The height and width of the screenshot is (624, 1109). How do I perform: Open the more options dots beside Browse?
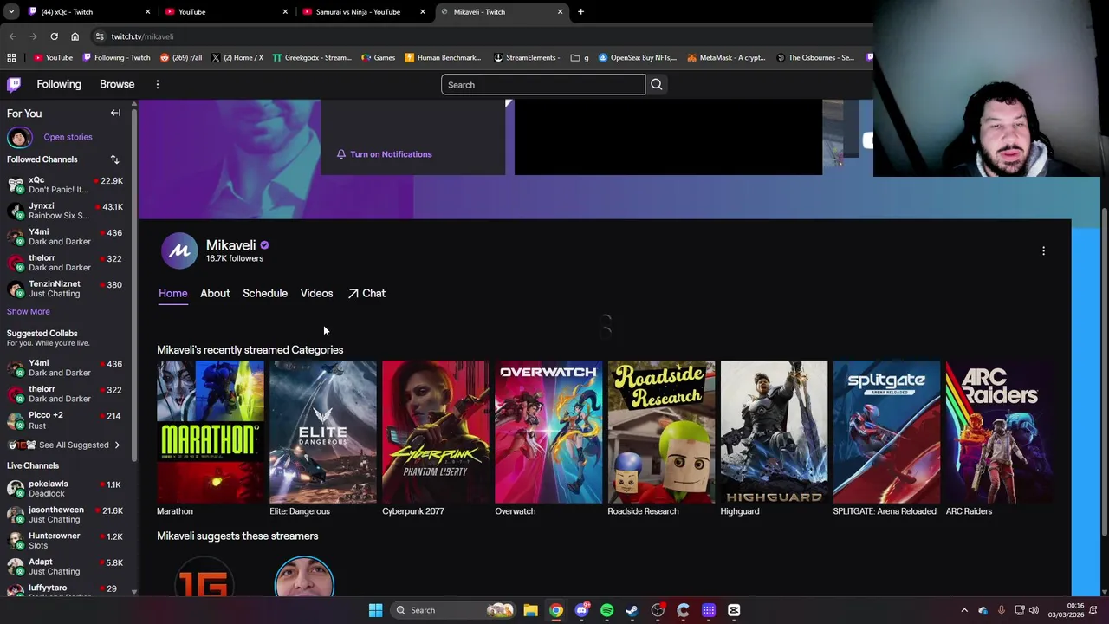[158, 84]
